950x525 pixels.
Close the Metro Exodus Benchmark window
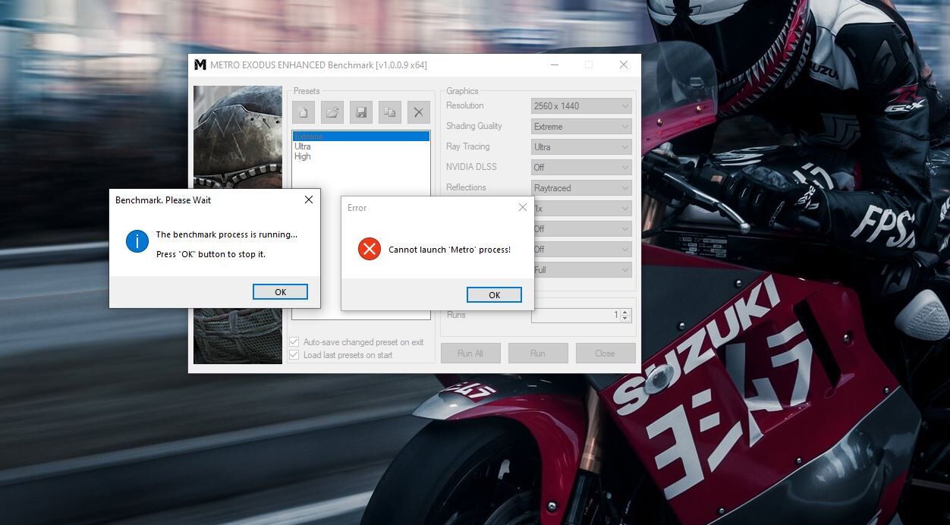[x=624, y=65]
